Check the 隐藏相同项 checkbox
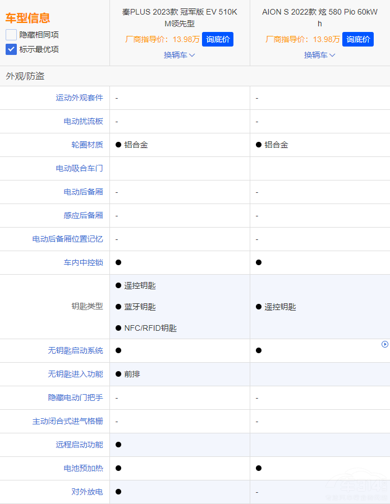The width and height of the screenshot is (390, 504). coord(11,35)
